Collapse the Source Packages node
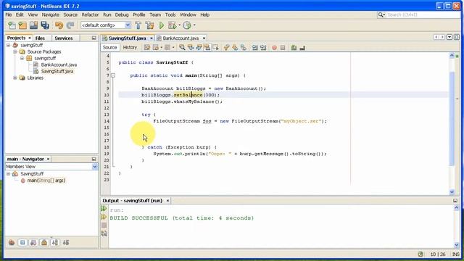The width and height of the screenshot is (464, 261). pyautogui.click(x=15, y=51)
